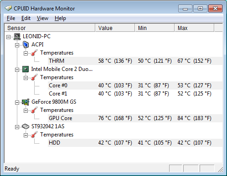Click the Intel Mobile Core 2 Duo chip icon
Screen dimensions: 227x176
tap(26, 69)
